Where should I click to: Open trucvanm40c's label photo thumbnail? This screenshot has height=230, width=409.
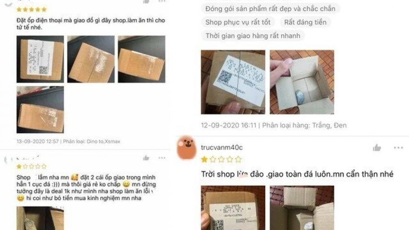233,208
